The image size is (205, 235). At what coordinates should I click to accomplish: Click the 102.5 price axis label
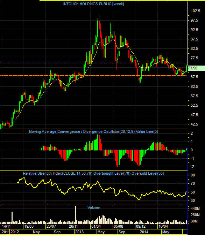(x=195, y=11)
